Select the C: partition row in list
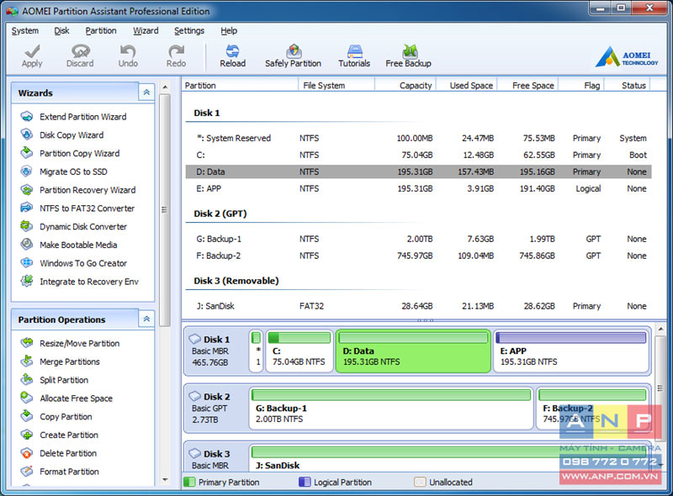This screenshot has width=673, height=496. (x=418, y=155)
